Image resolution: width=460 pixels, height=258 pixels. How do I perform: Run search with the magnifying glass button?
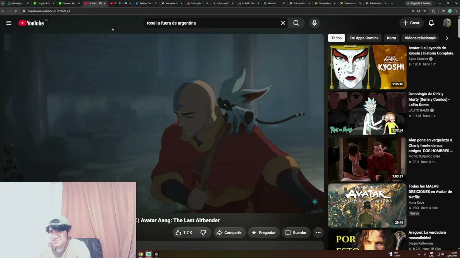(x=296, y=23)
